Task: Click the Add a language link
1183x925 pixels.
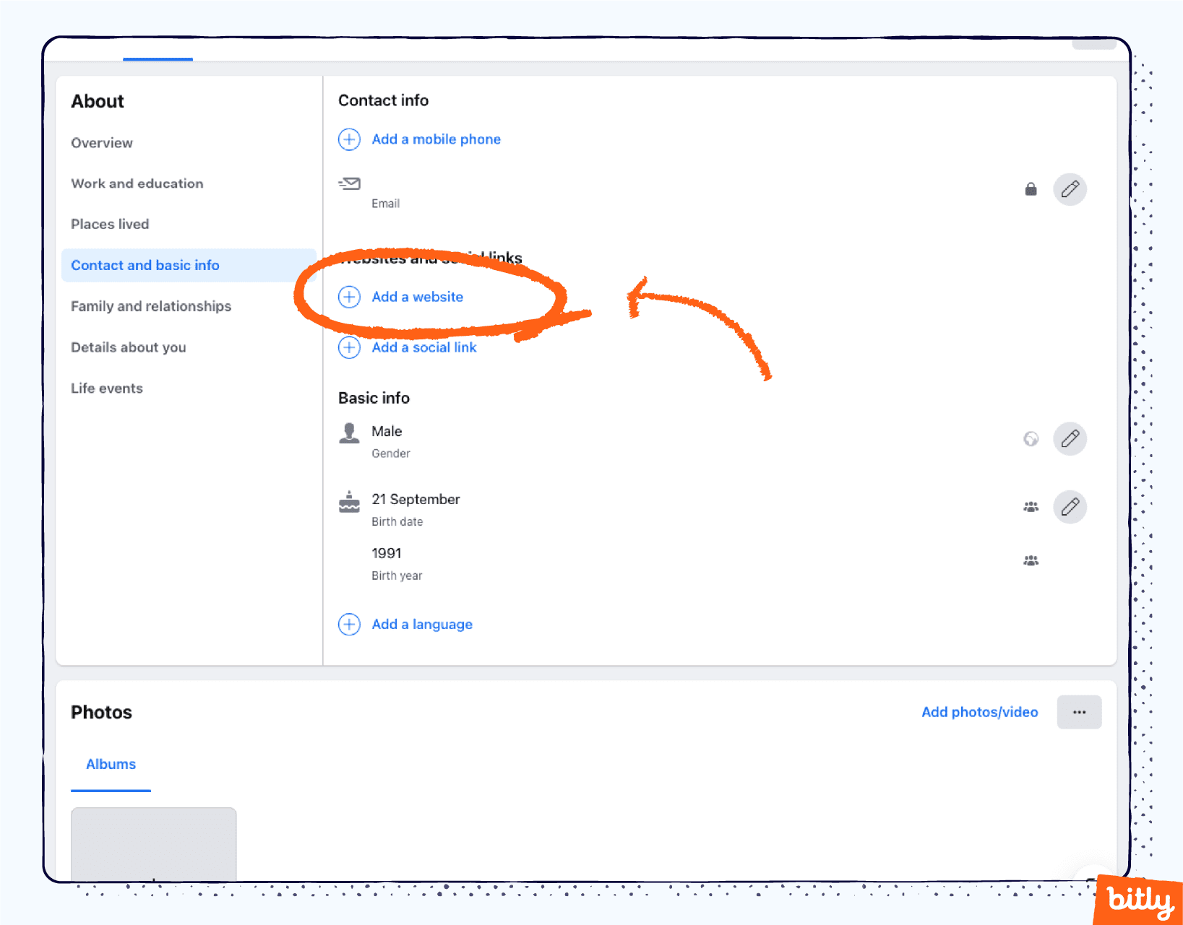Action: [422, 624]
